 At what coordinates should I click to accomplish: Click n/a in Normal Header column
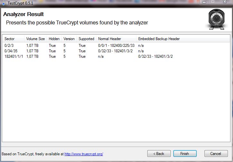tap(101, 56)
